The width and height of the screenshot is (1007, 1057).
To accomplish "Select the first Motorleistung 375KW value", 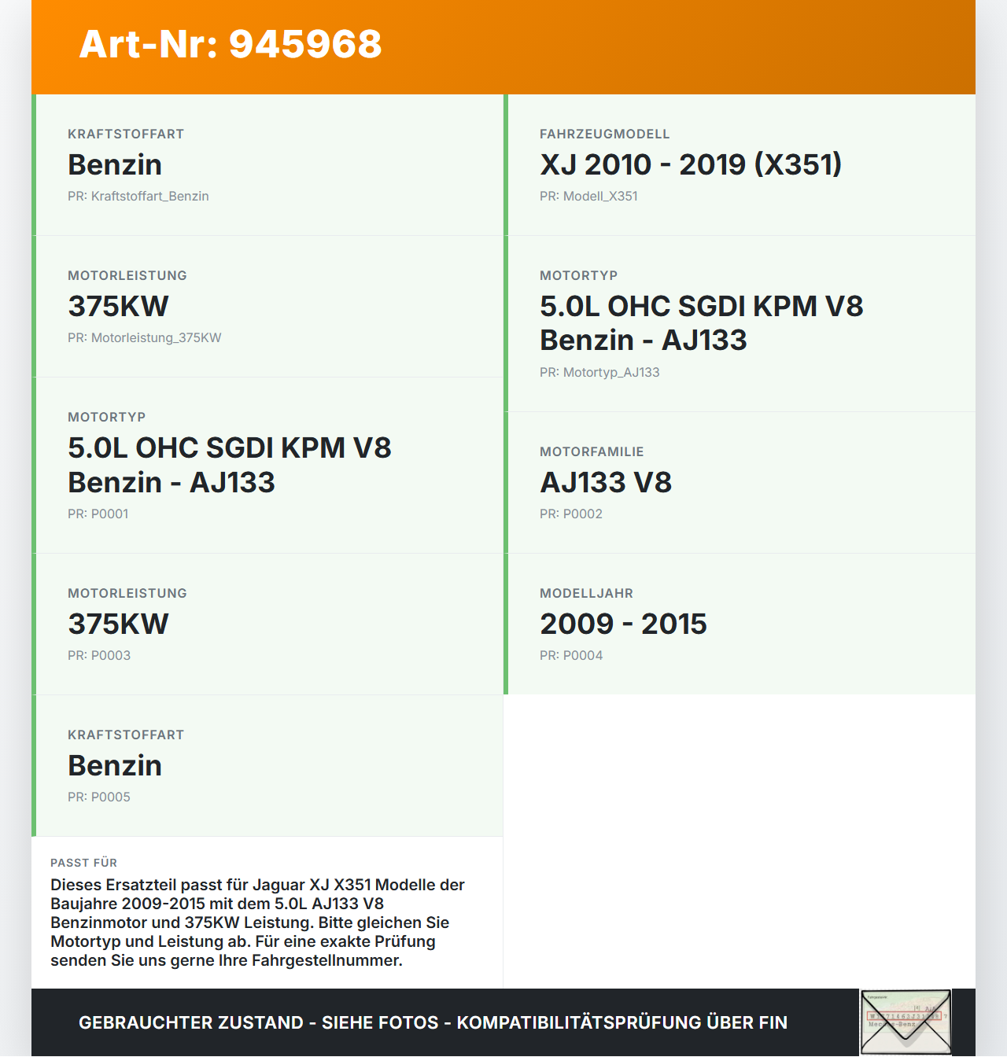I will 118,306.
